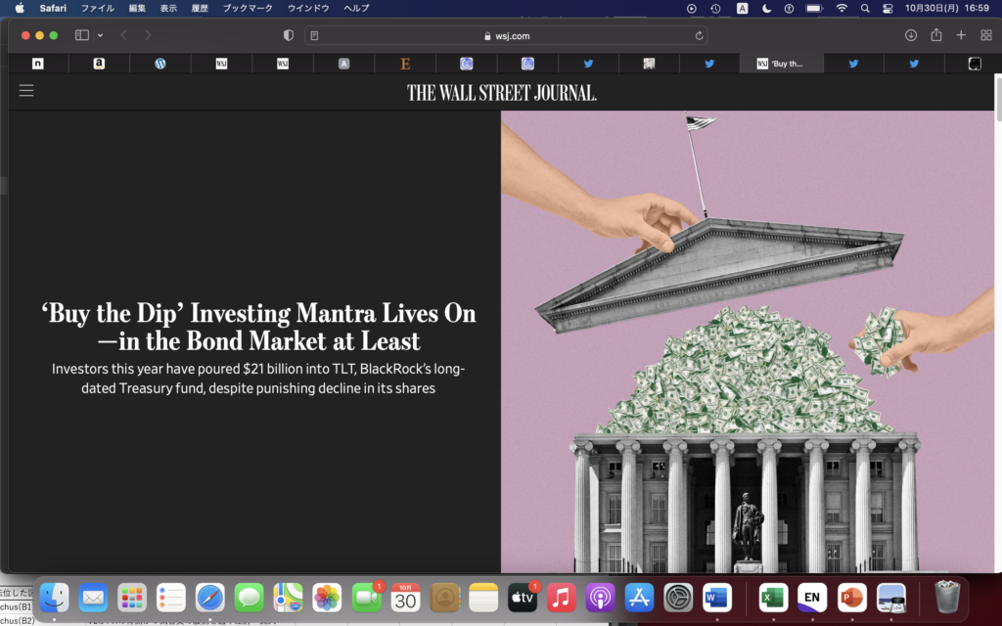Open the 履歴 menu
This screenshot has height=626, width=1002.
click(200, 8)
